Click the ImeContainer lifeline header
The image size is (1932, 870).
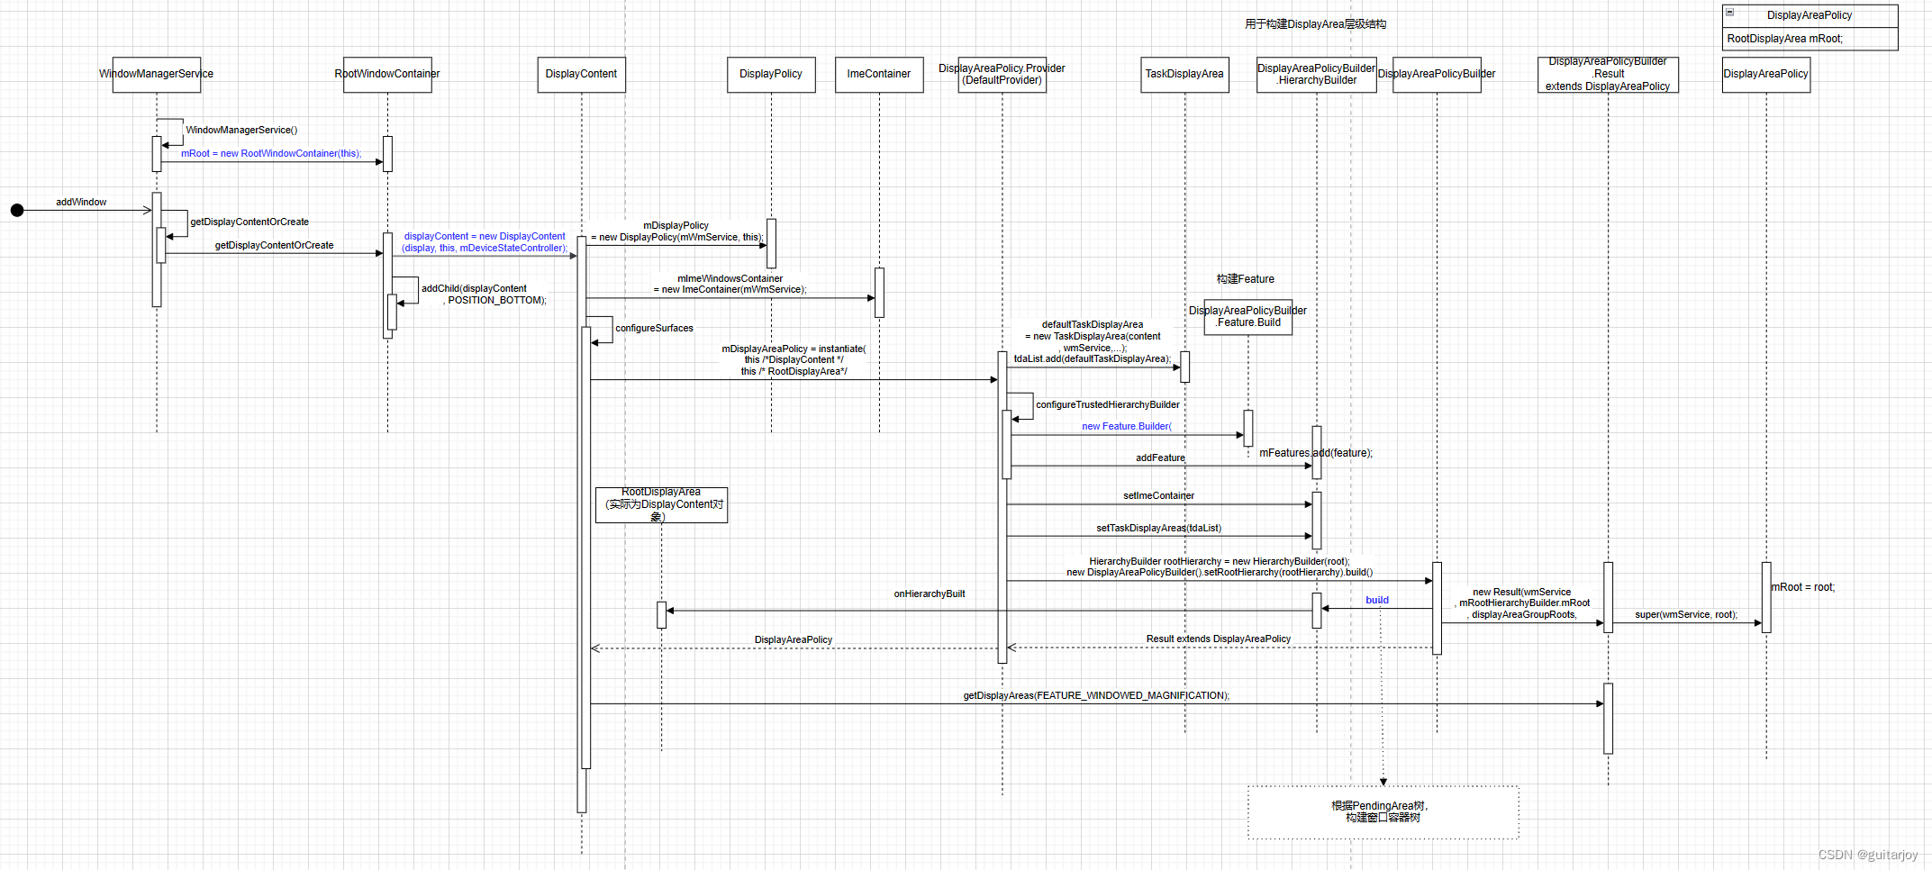click(878, 75)
